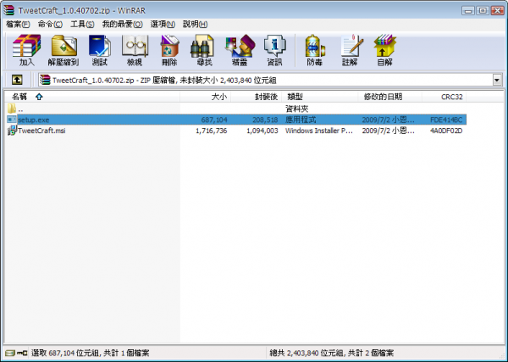
Task: Sort by Size (大小) column header
Action: [206, 97]
